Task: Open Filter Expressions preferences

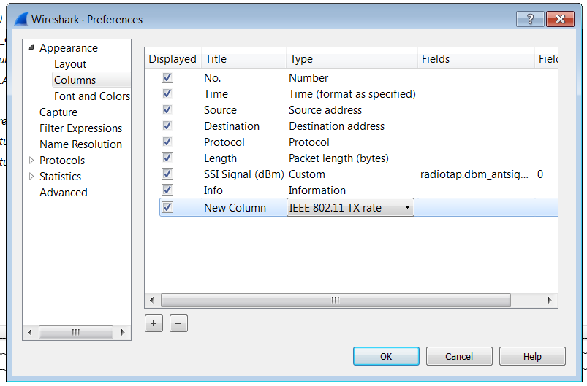Action: click(x=81, y=128)
